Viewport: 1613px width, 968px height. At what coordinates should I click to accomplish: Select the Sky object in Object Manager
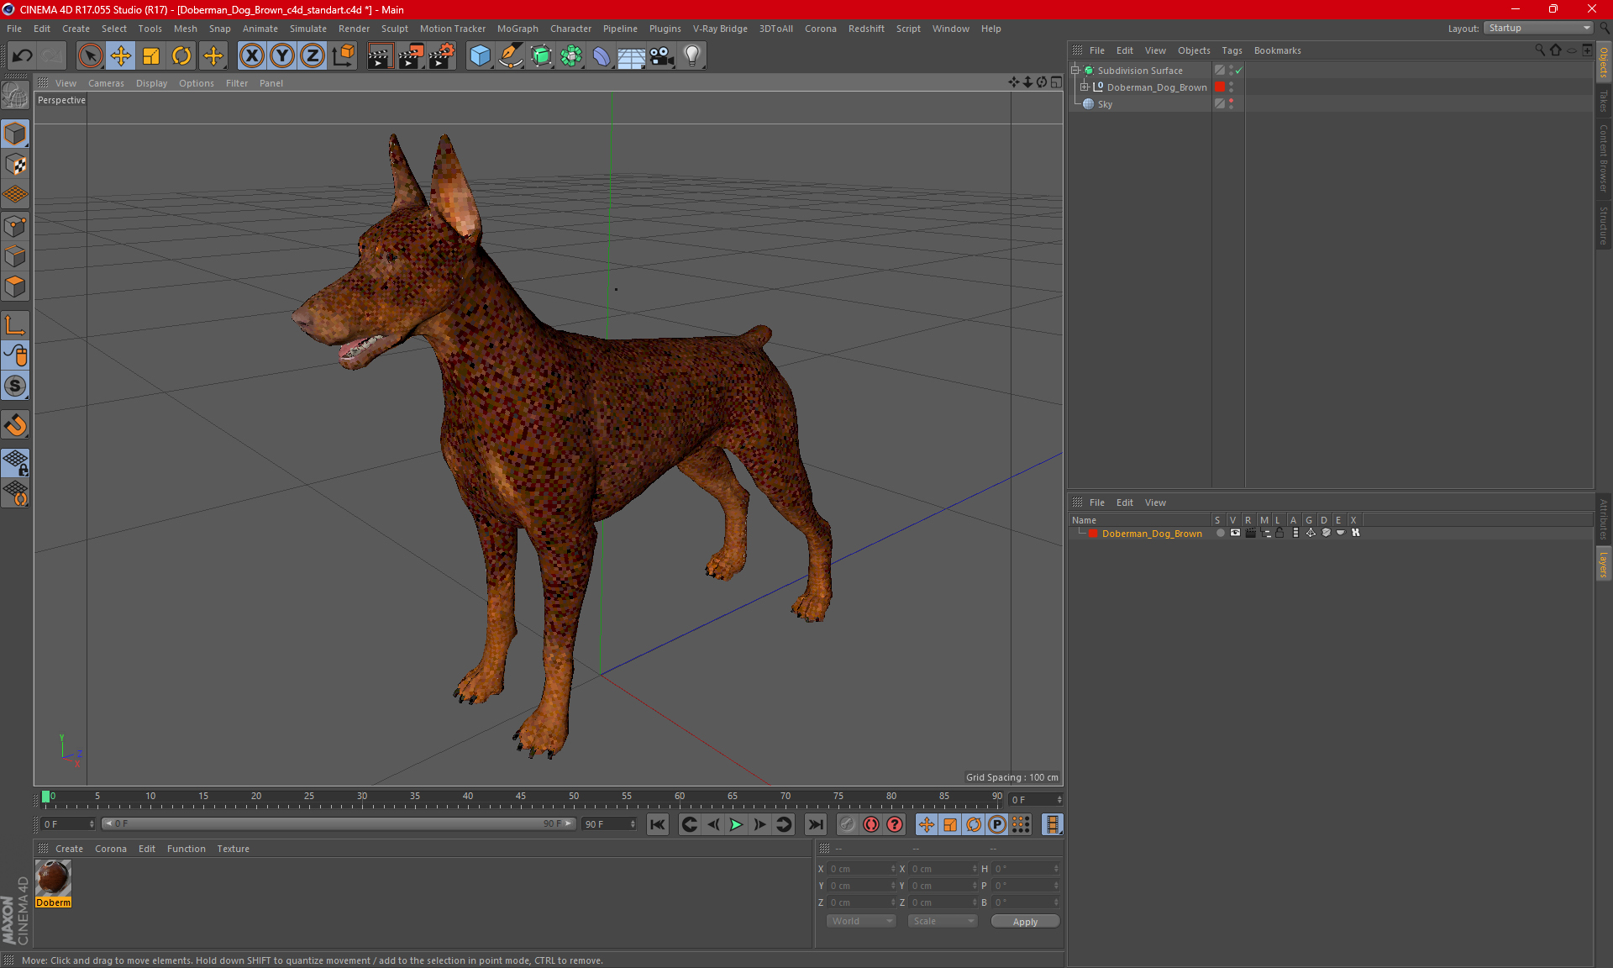[x=1105, y=104]
